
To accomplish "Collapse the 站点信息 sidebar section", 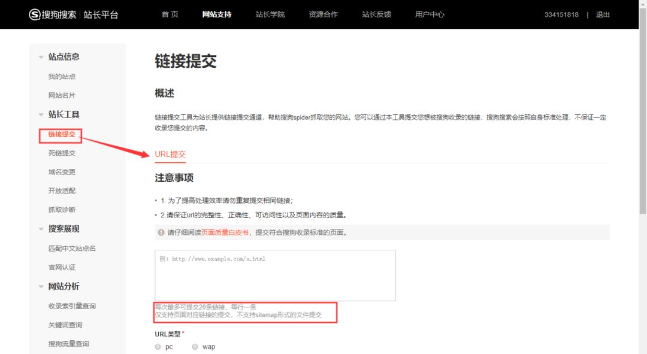I will pos(41,57).
